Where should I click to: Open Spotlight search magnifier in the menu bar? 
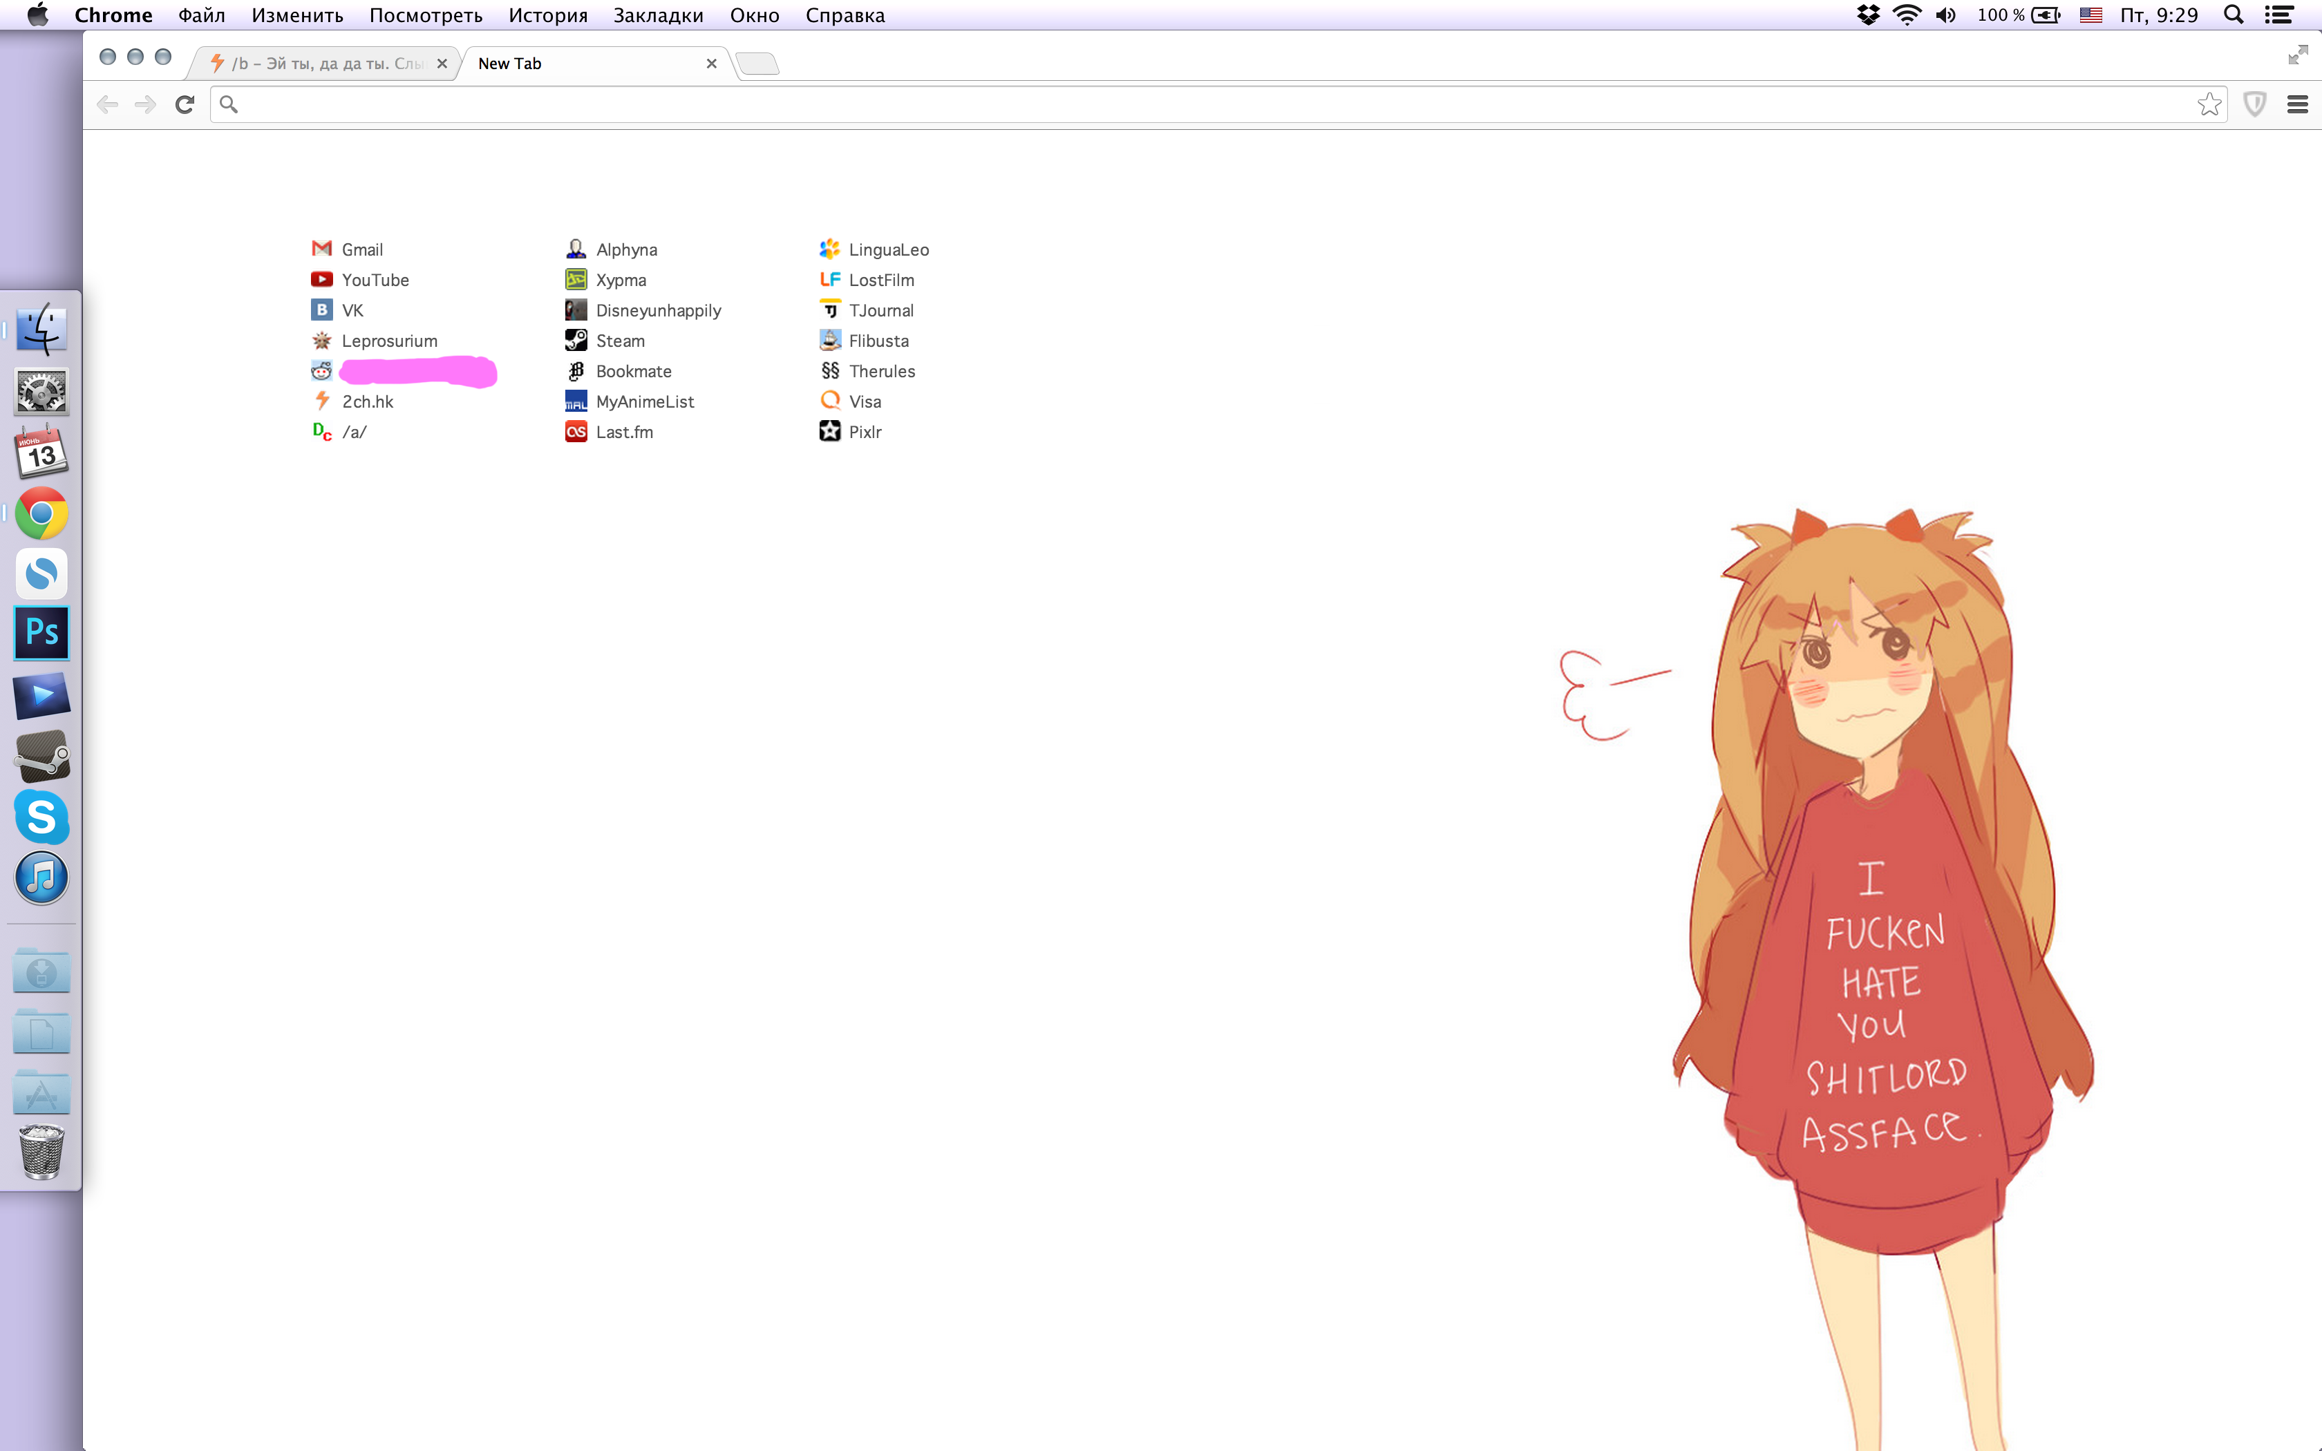point(2233,15)
